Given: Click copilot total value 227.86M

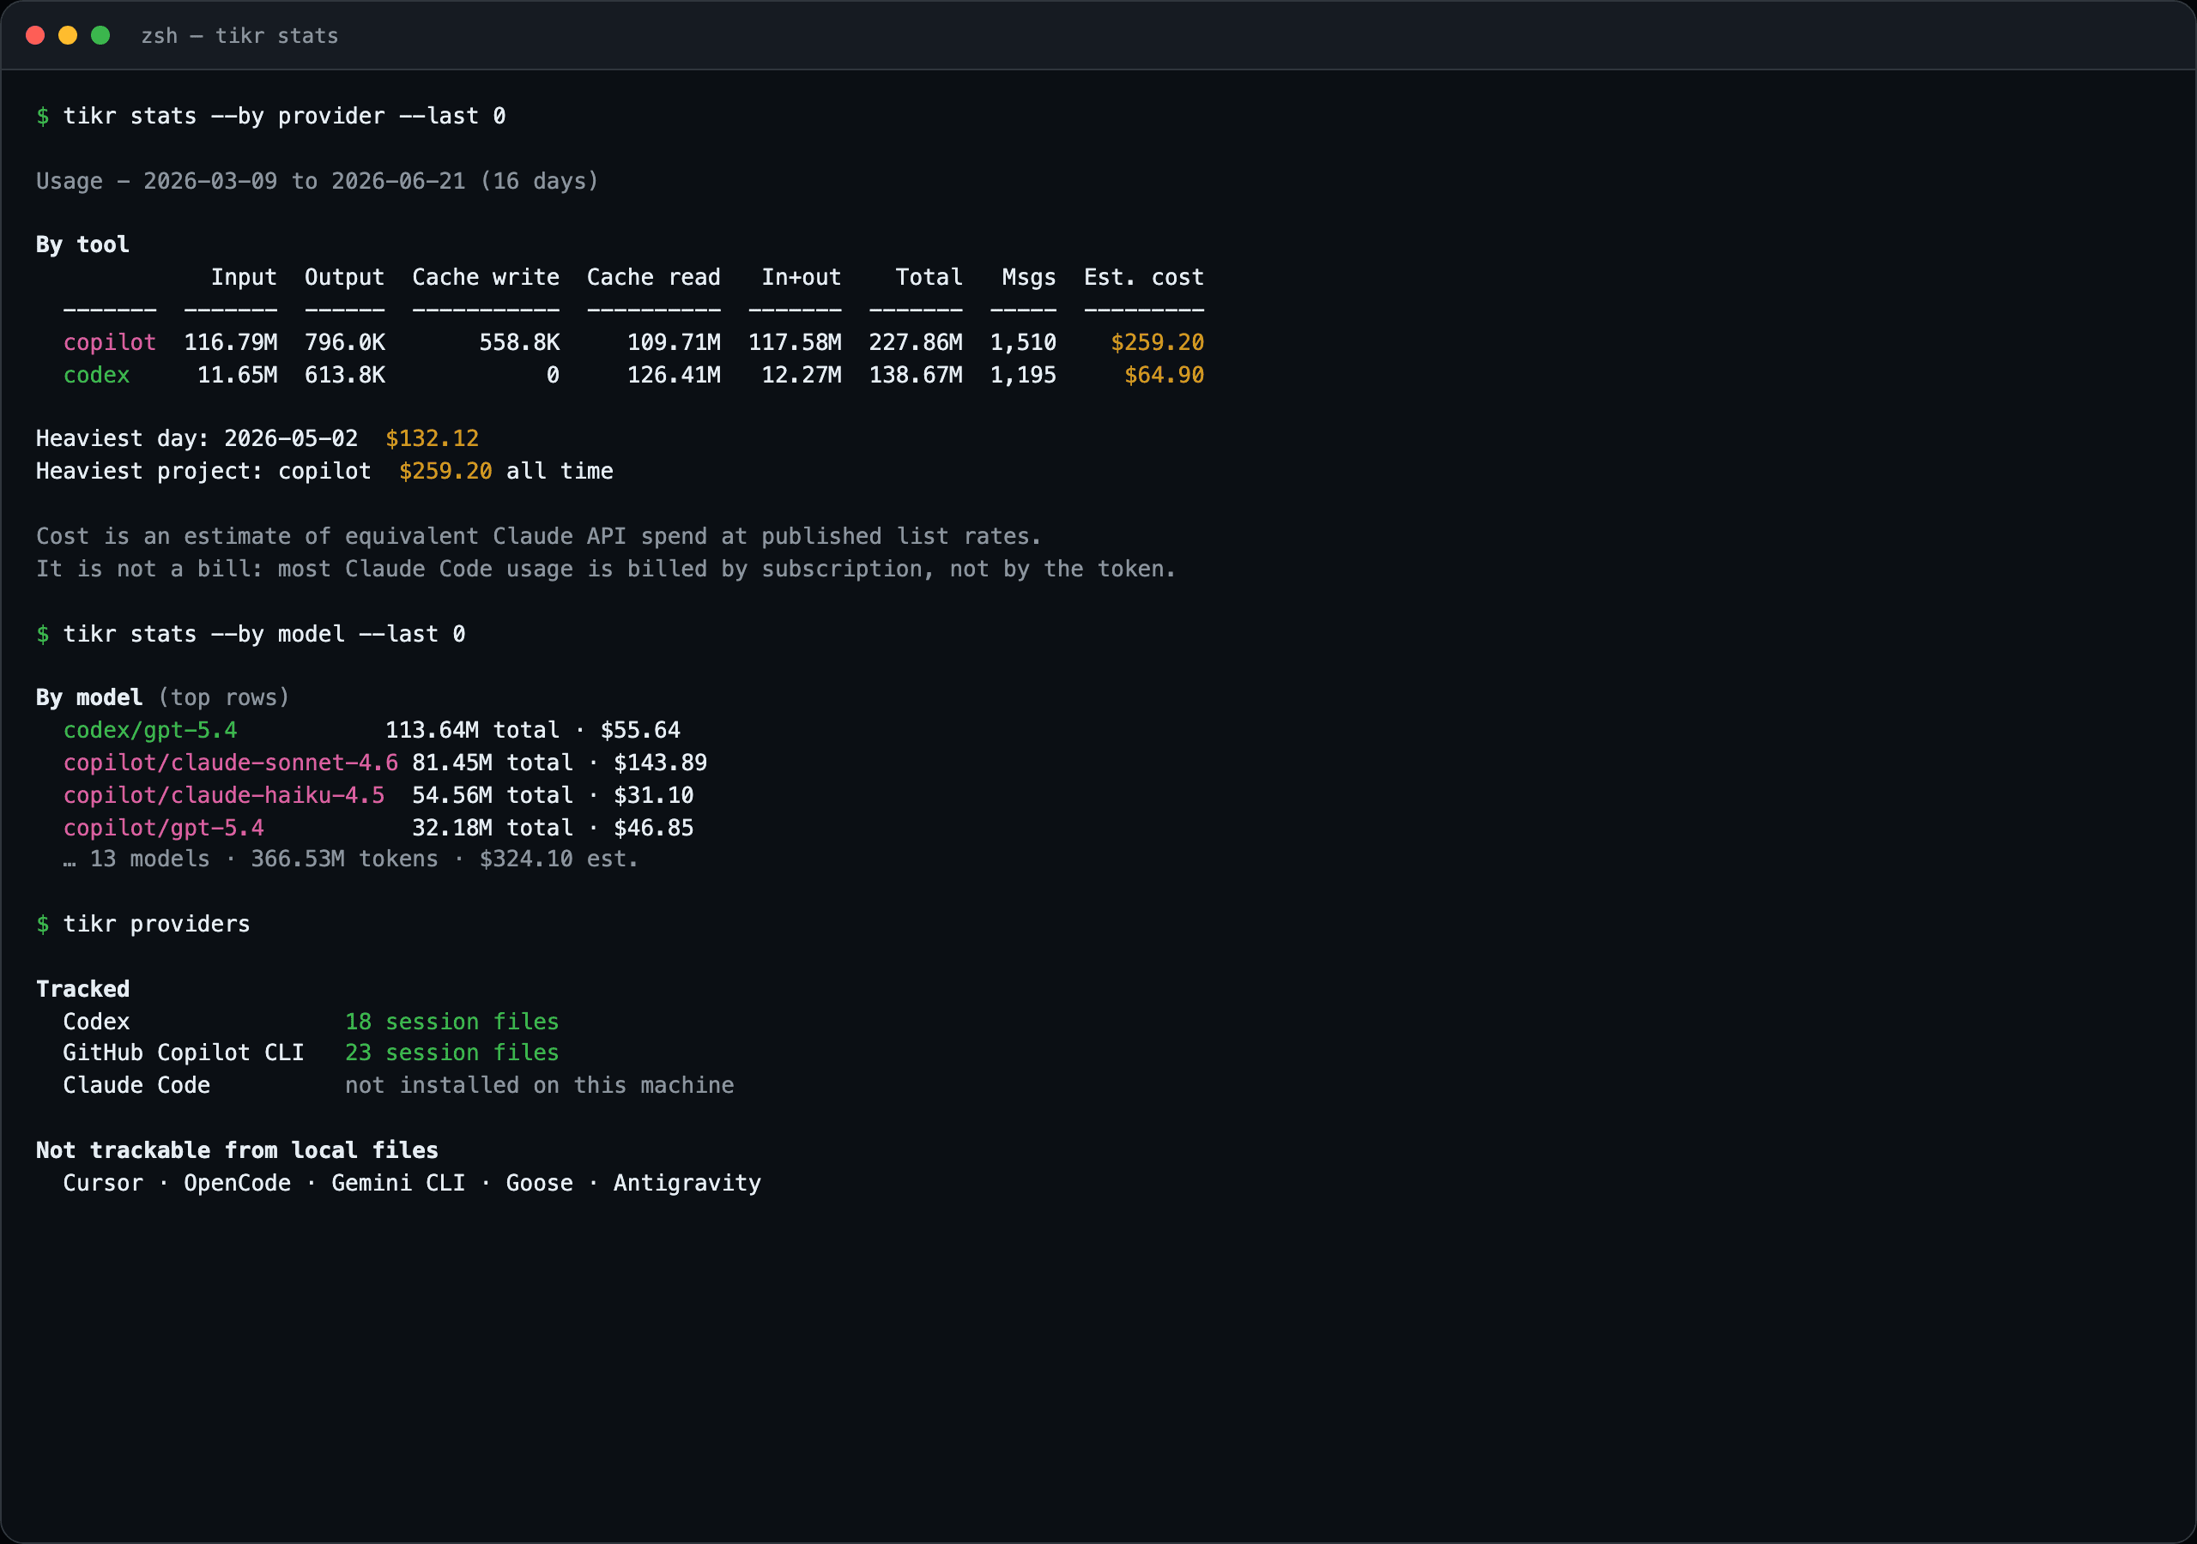Looking at the screenshot, I should point(916,342).
